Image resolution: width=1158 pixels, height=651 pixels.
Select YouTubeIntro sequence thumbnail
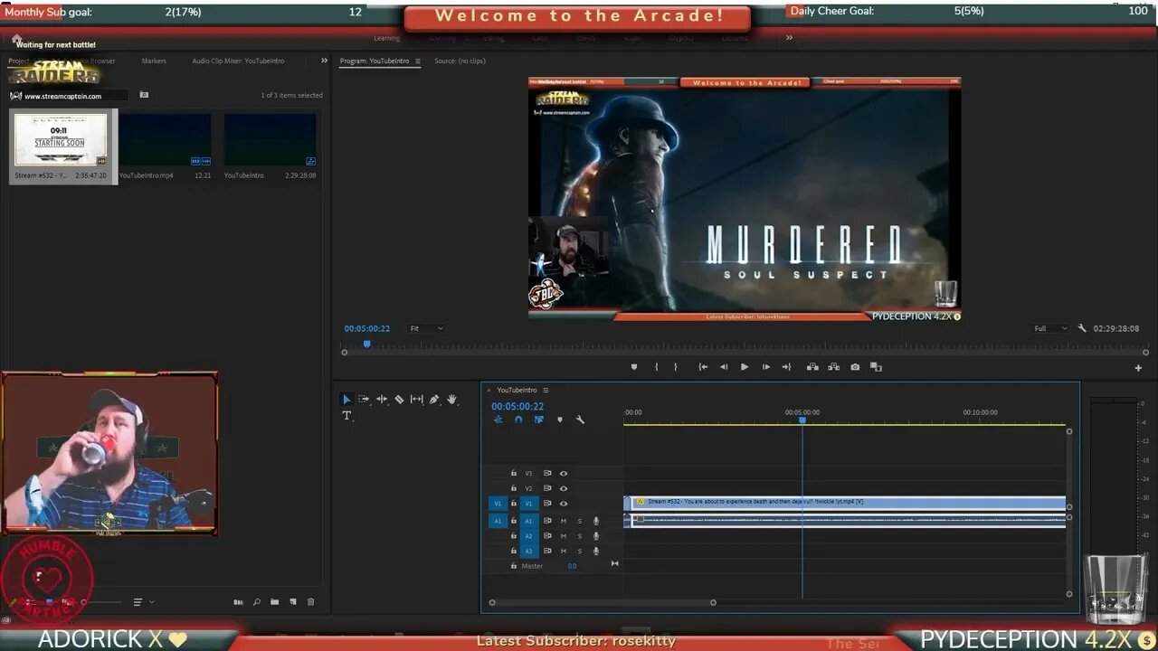tap(270, 140)
